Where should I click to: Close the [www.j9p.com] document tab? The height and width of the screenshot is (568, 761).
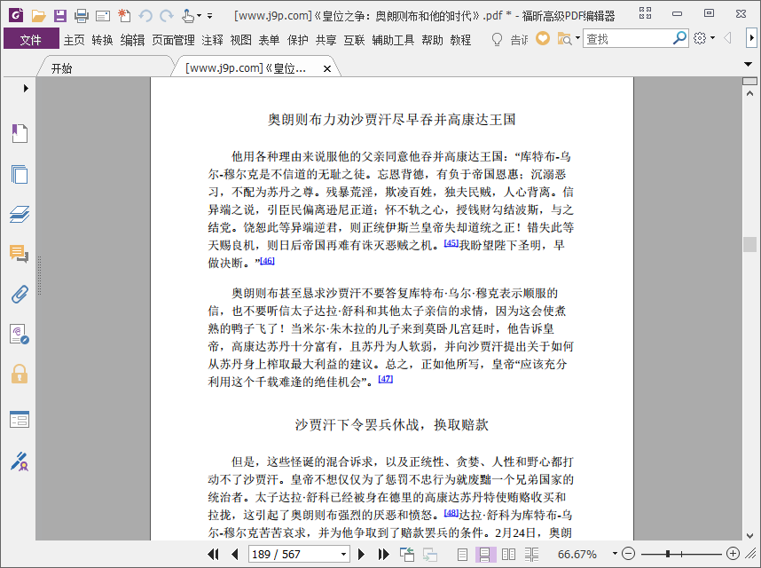[327, 69]
